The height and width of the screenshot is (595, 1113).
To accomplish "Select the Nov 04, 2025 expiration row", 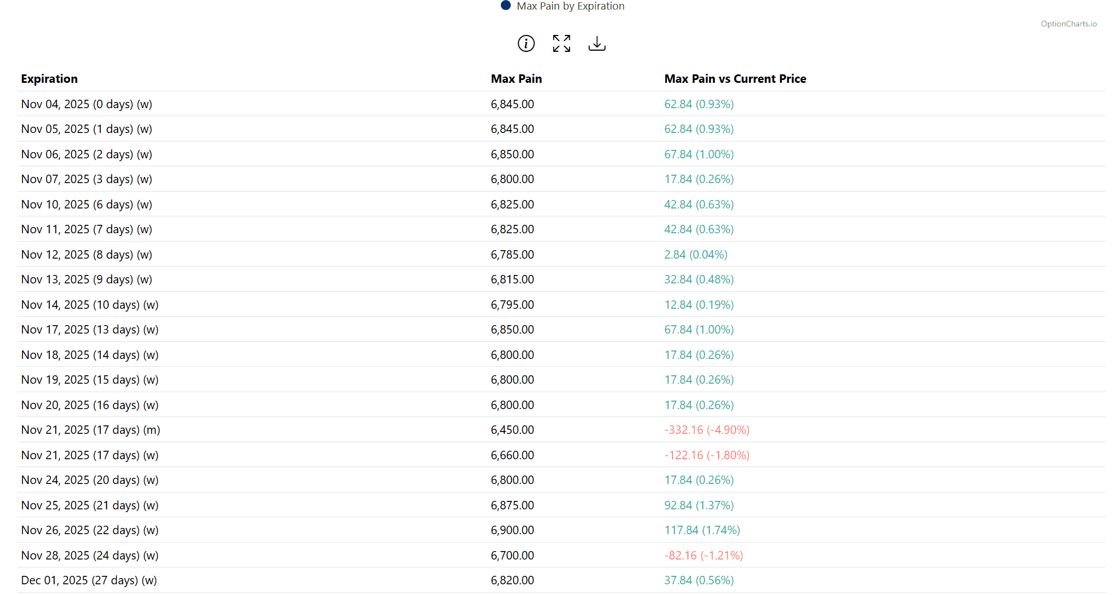I will [87, 104].
